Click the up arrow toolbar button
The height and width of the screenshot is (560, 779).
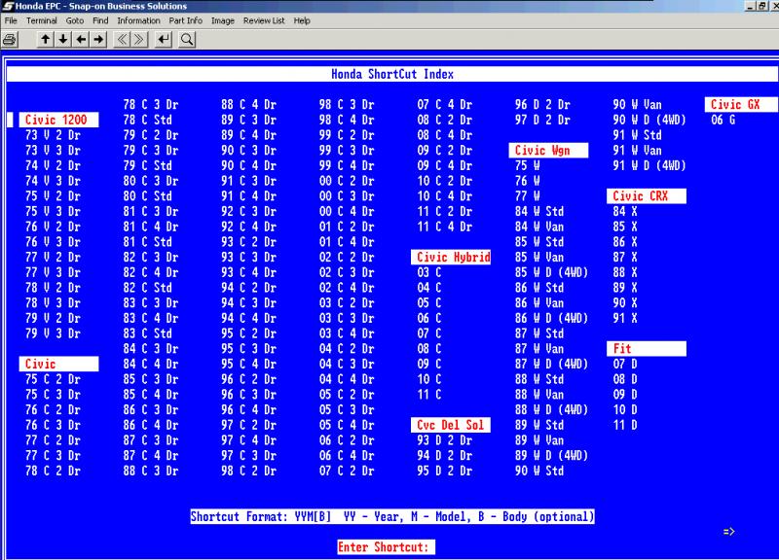pyautogui.click(x=45, y=39)
